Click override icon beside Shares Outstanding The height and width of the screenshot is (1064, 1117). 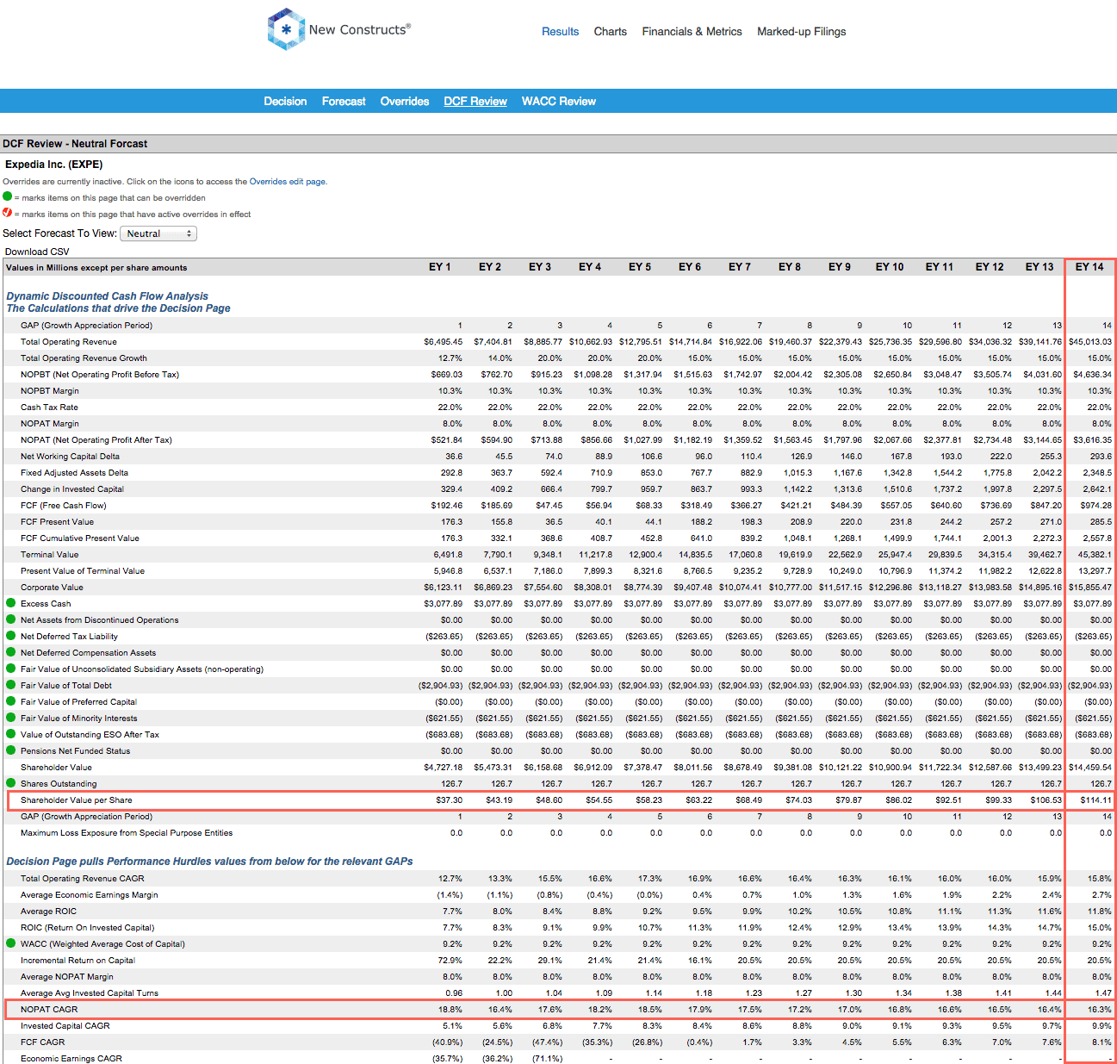[x=10, y=783]
